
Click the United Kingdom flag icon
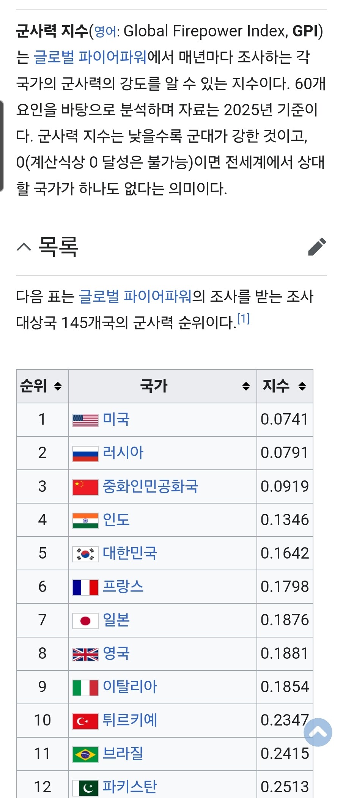pyautogui.click(x=85, y=654)
